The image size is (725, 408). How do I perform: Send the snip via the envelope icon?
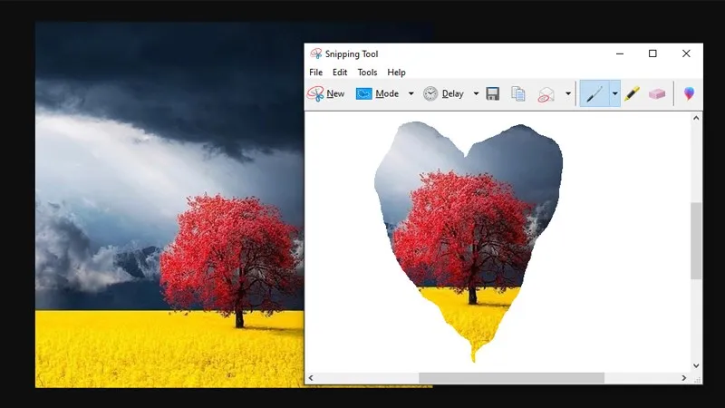tap(546, 93)
